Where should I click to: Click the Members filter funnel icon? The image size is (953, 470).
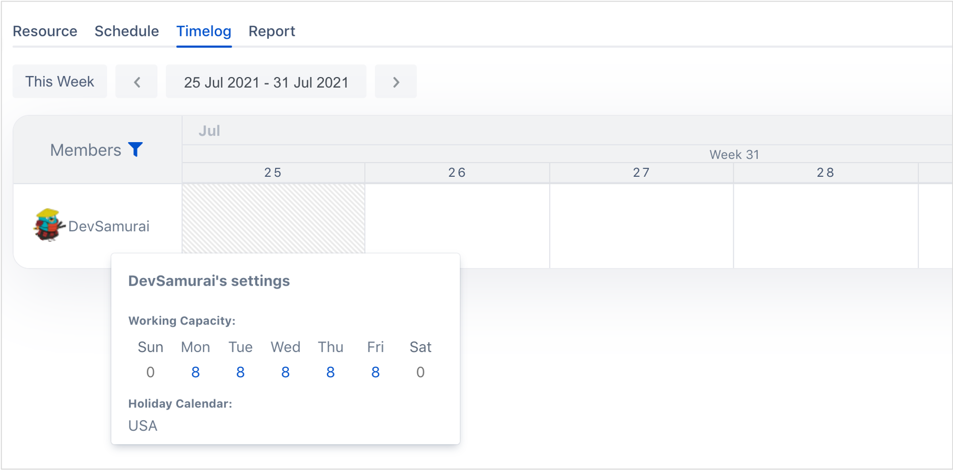(135, 149)
